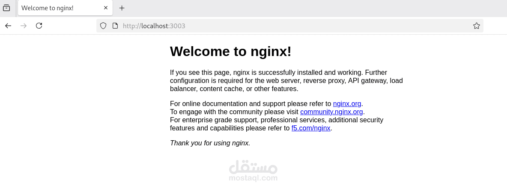Close the "Welcome to nginx!" tab

pyautogui.click(x=106, y=8)
